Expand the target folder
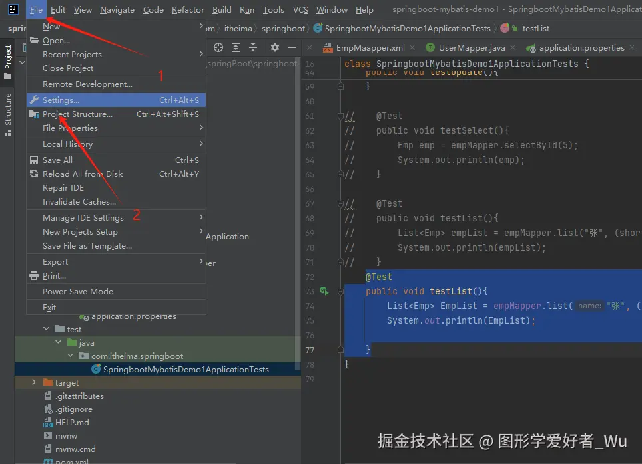642x464 pixels. coord(34,382)
